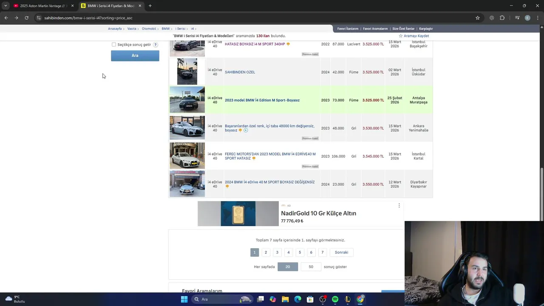Screen dimensions: 544x306
Task: Go to the Otomobil breadcrumb
Action: 149,29
